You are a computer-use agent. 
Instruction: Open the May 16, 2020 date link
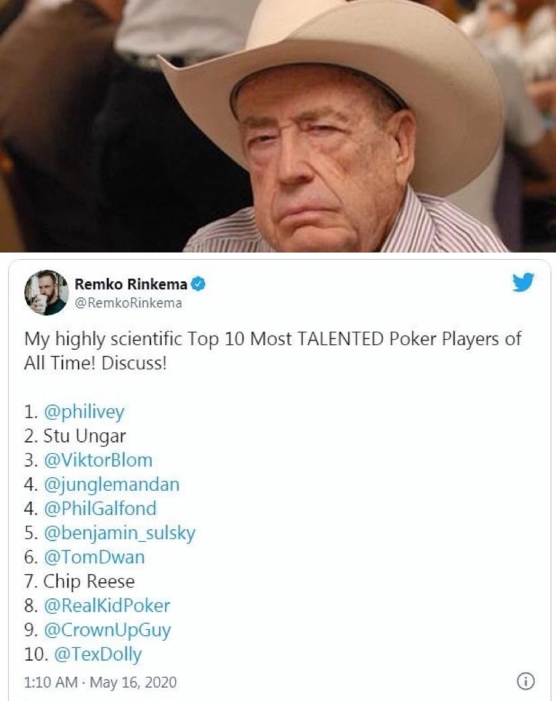tap(133, 683)
